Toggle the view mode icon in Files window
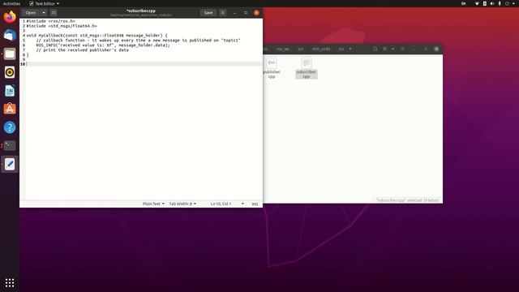Screen dimensions: 519x292 (x=384, y=49)
